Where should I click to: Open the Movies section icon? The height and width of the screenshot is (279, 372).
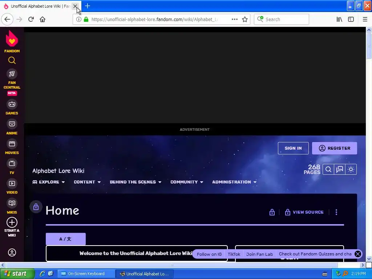click(x=12, y=144)
